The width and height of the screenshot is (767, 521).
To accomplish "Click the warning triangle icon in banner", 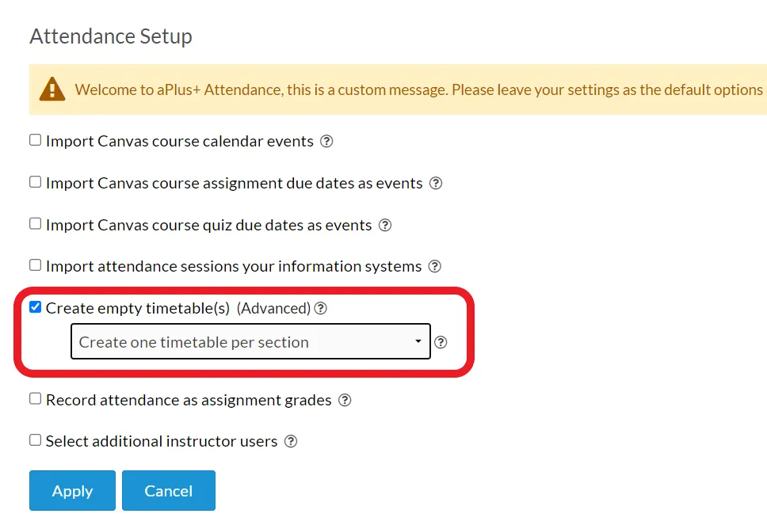I will tap(52, 89).
